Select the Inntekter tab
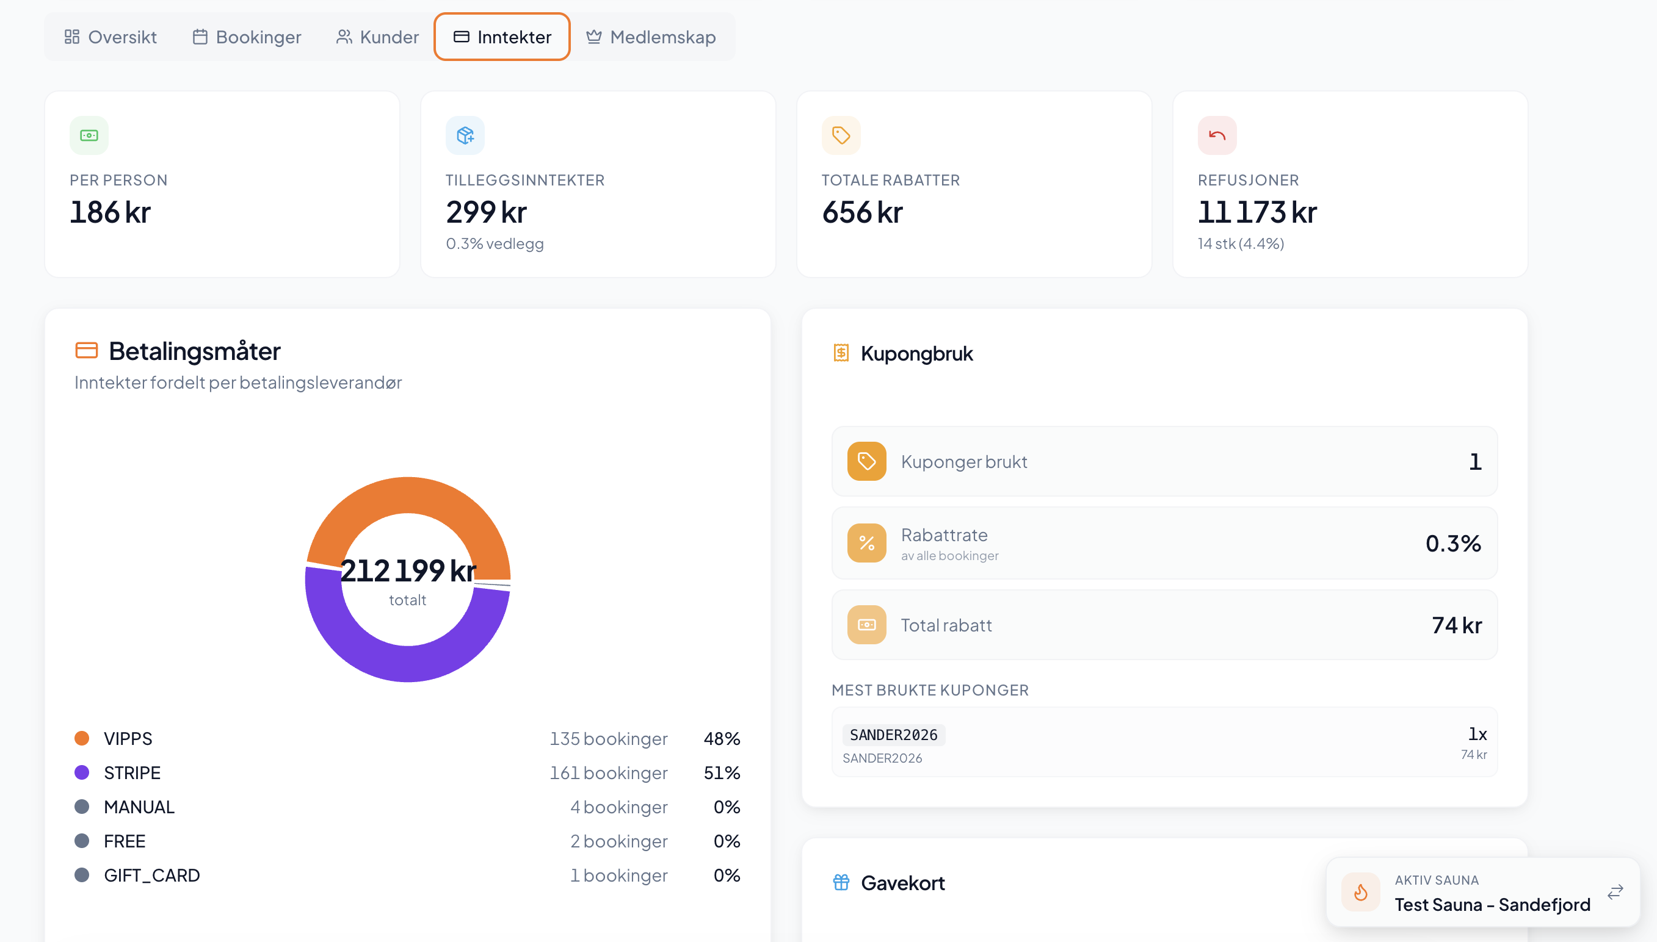The height and width of the screenshot is (942, 1657). pos(502,37)
